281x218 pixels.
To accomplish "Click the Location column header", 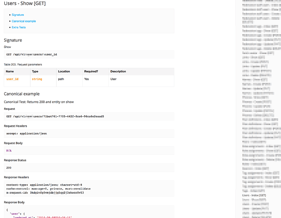I will click(x=64, y=72).
